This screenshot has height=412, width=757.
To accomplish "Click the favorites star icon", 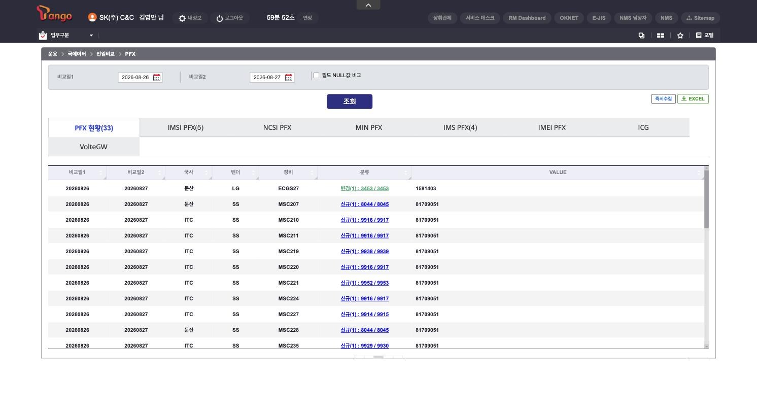I will tap(680, 36).
